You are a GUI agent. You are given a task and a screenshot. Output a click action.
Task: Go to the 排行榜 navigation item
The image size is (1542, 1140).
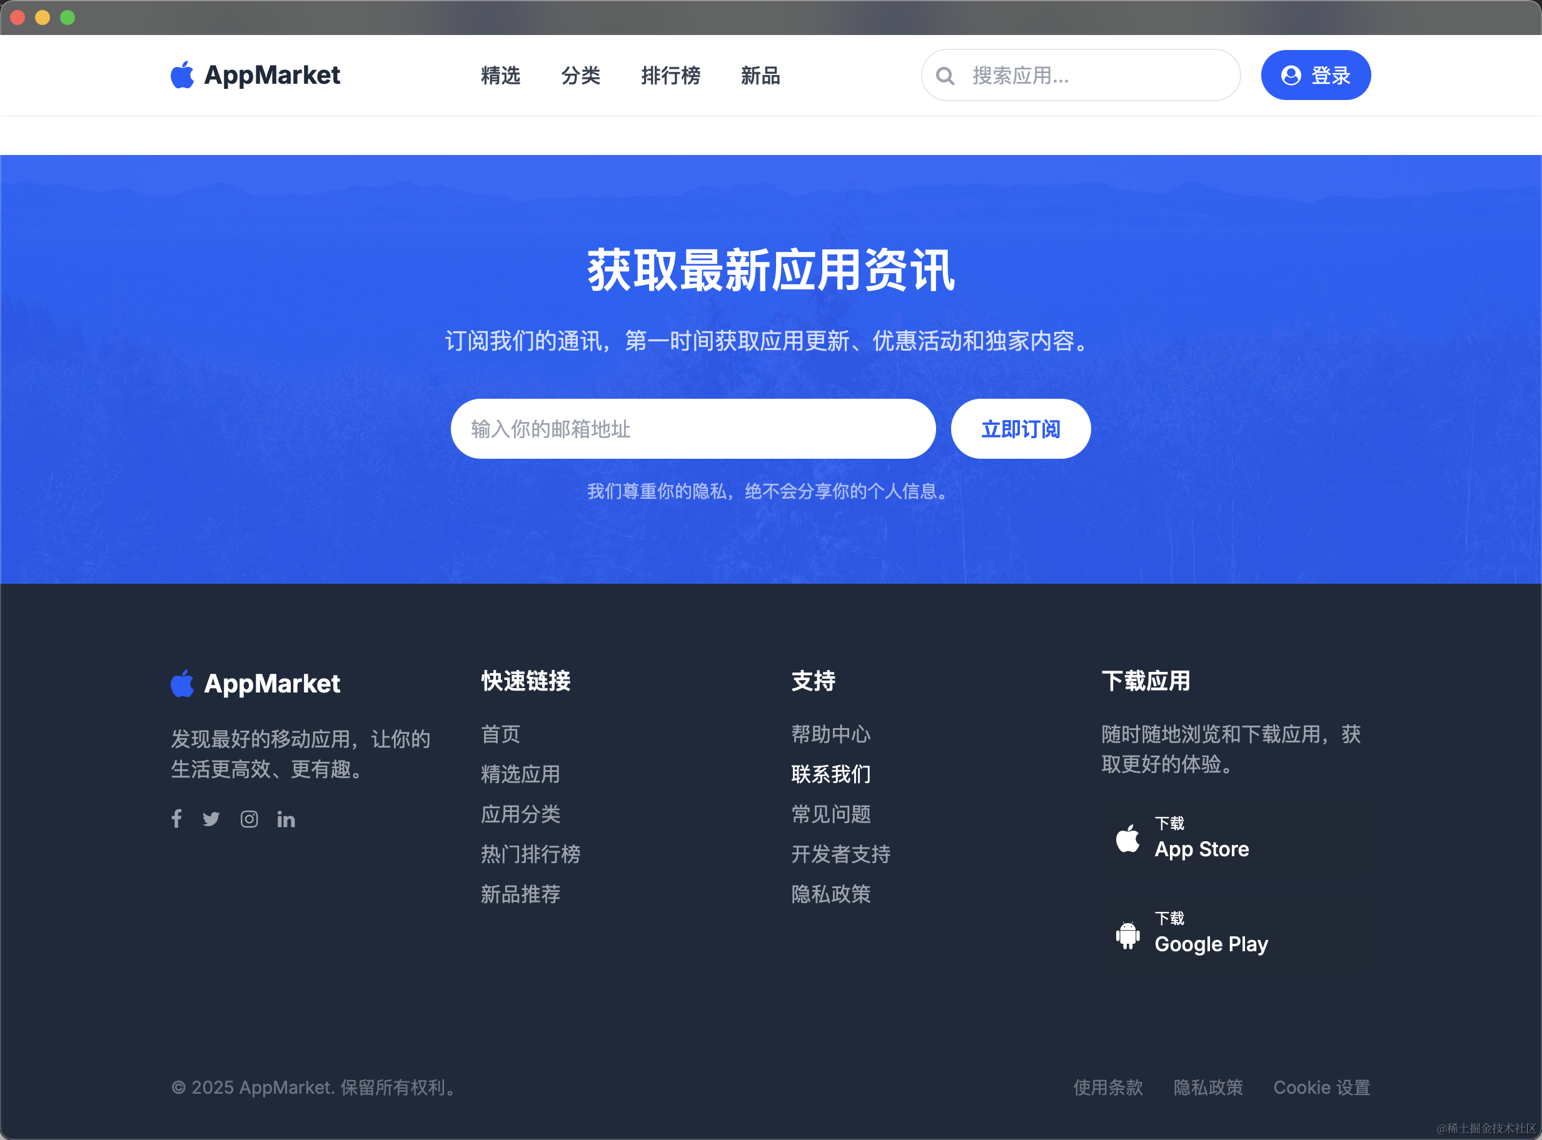coord(670,75)
